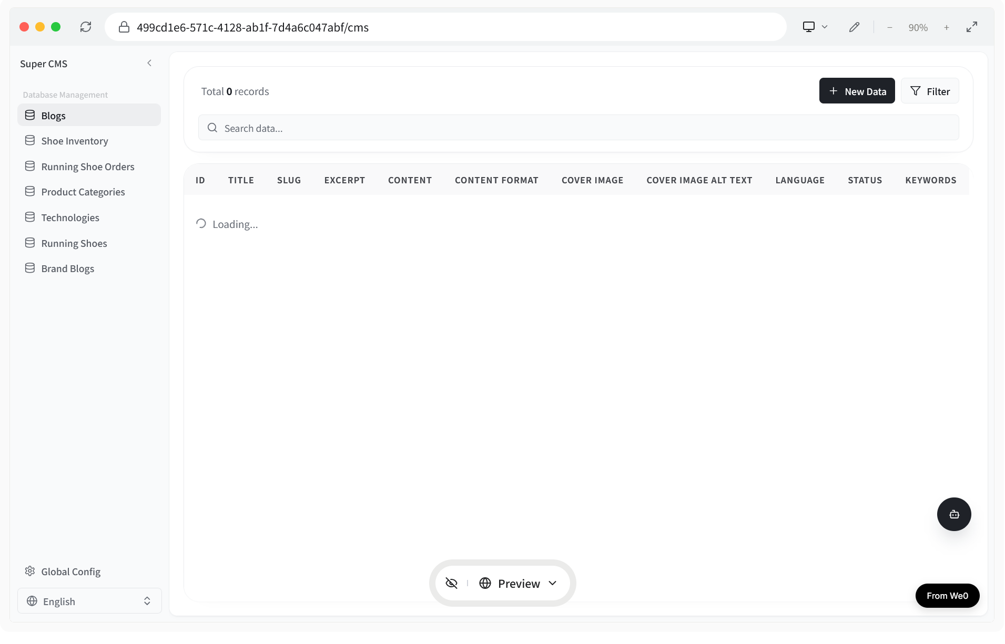Click the Global Config gear icon
Image resolution: width=1005 pixels, height=644 pixels.
tap(30, 571)
